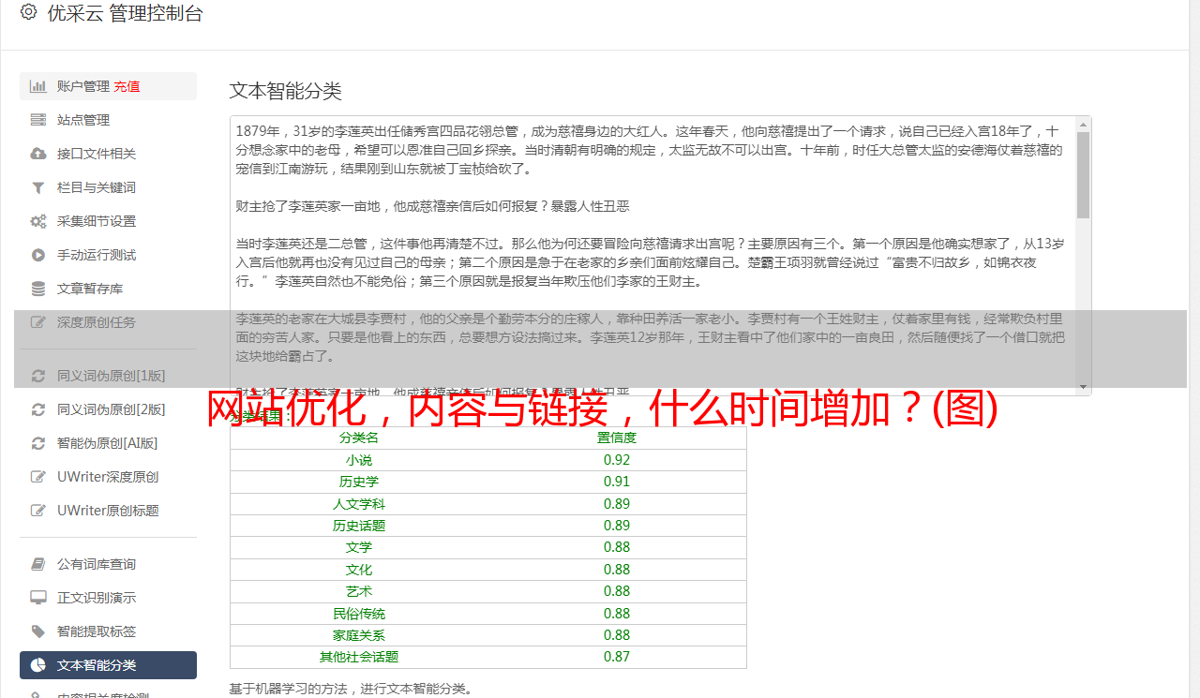Image resolution: width=1200 pixels, height=698 pixels.
Task: Click the 人文学科 category cell
Action: [359, 504]
